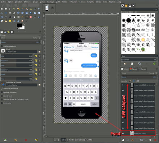The height and width of the screenshot is (143, 159).
Task: Raise the selected layer
Action: point(132,140)
